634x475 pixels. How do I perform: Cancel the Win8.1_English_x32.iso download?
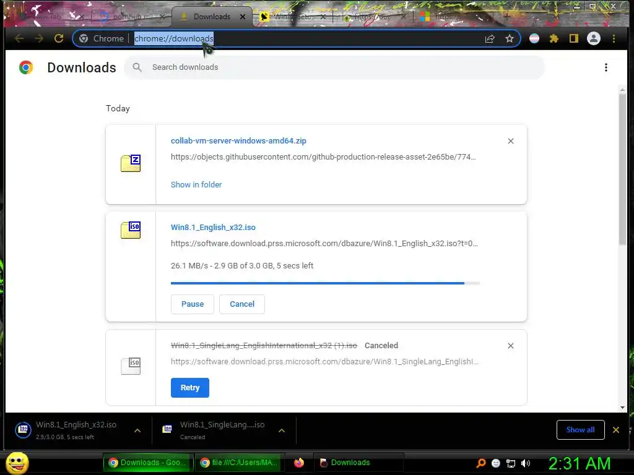(x=242, y=304)
